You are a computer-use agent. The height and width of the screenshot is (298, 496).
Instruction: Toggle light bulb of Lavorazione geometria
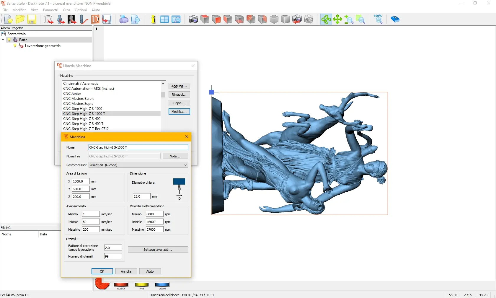point(15,46)
